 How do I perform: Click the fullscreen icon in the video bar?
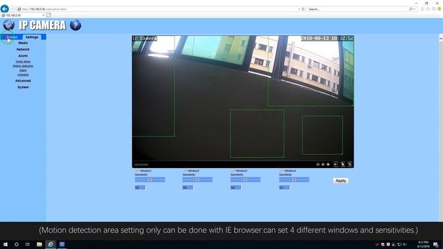click(350, 165)
